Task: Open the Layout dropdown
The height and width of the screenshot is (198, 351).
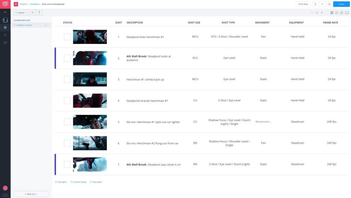Action: pyautogui.click(x=21, y=12)
